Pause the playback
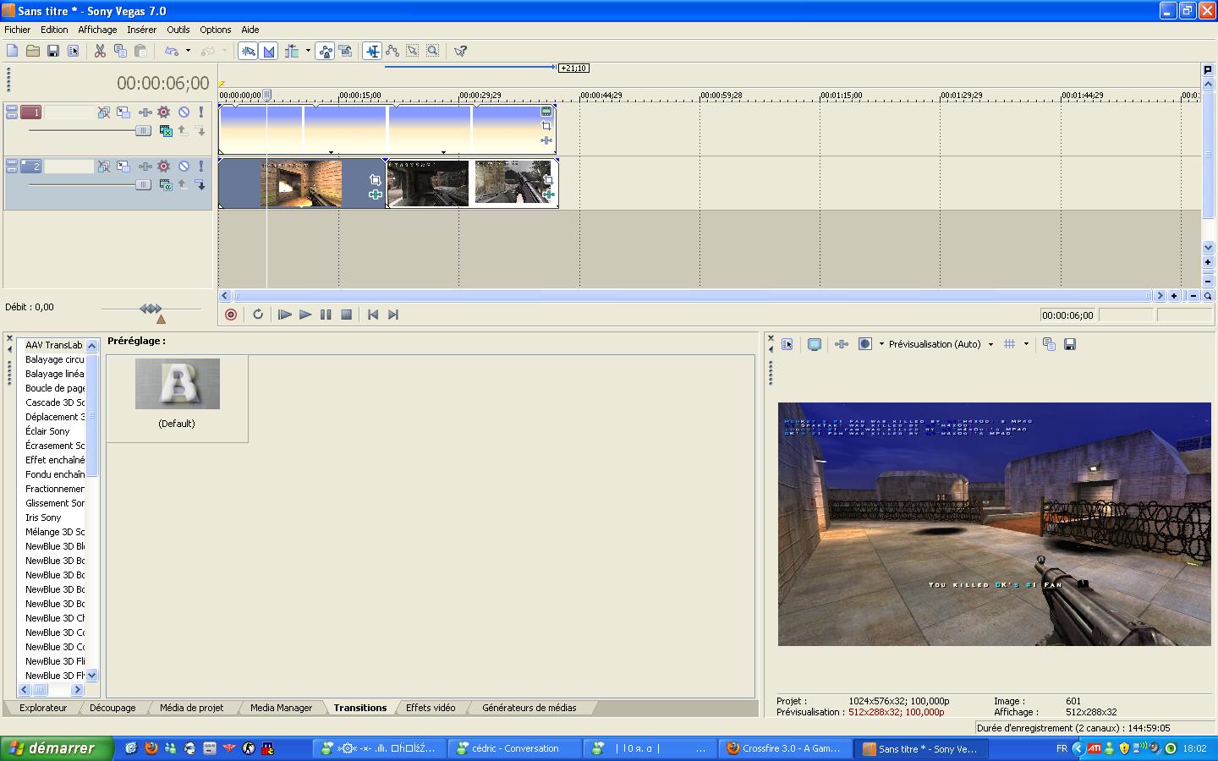 click(326, 315)
